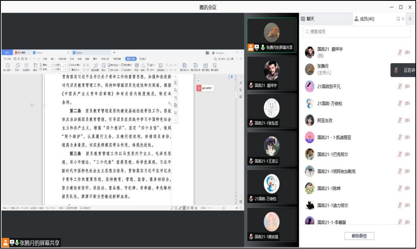Select the Insert Picture tool in WPS toolbar
Image resolution: width=417 pixels, height=249 pixels.
click(x=7, y=66)
